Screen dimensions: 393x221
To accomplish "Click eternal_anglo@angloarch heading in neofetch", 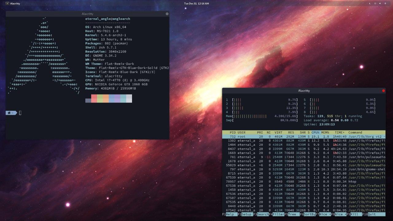I will (107, 19).
